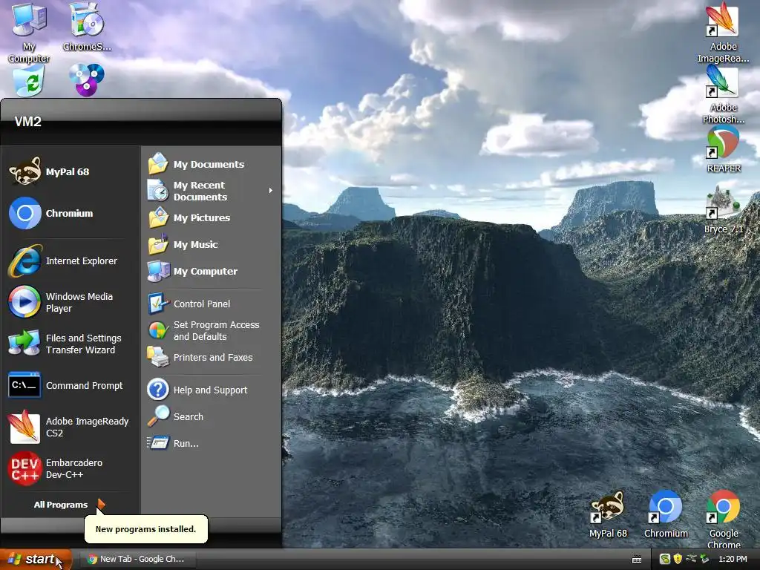Launch Chromium from Start menu pinned list
The width and height of the screenshot is (760, 570).
[x=71, y=213]
